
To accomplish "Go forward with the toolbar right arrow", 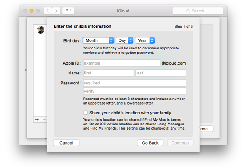I will click(56, 11).
